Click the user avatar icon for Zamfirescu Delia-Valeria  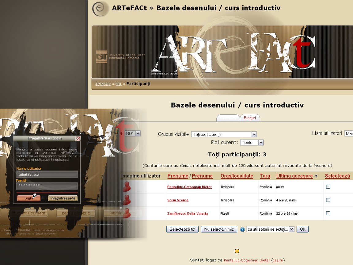pyautogui.click(x=127, y=213)
